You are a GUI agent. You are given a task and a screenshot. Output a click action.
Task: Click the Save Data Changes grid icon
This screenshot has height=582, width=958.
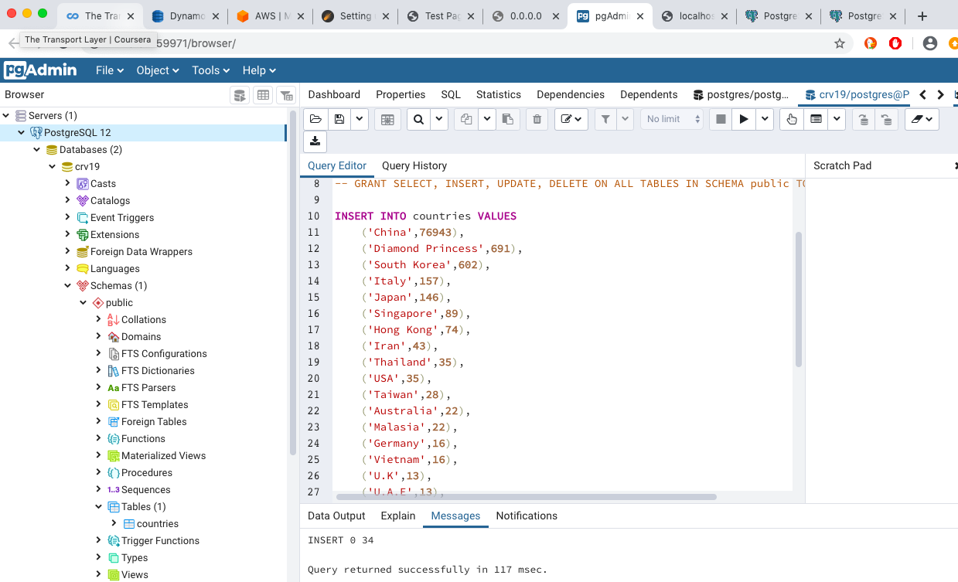(387, 119)
